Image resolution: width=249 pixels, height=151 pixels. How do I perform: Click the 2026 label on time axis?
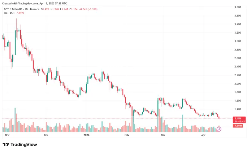point(87,135)
